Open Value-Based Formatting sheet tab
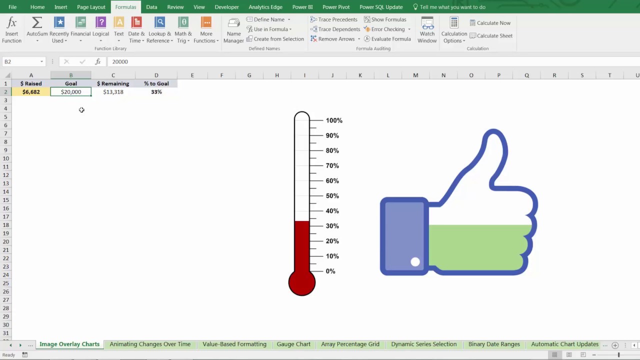640x360 pixels. [234, 344]
